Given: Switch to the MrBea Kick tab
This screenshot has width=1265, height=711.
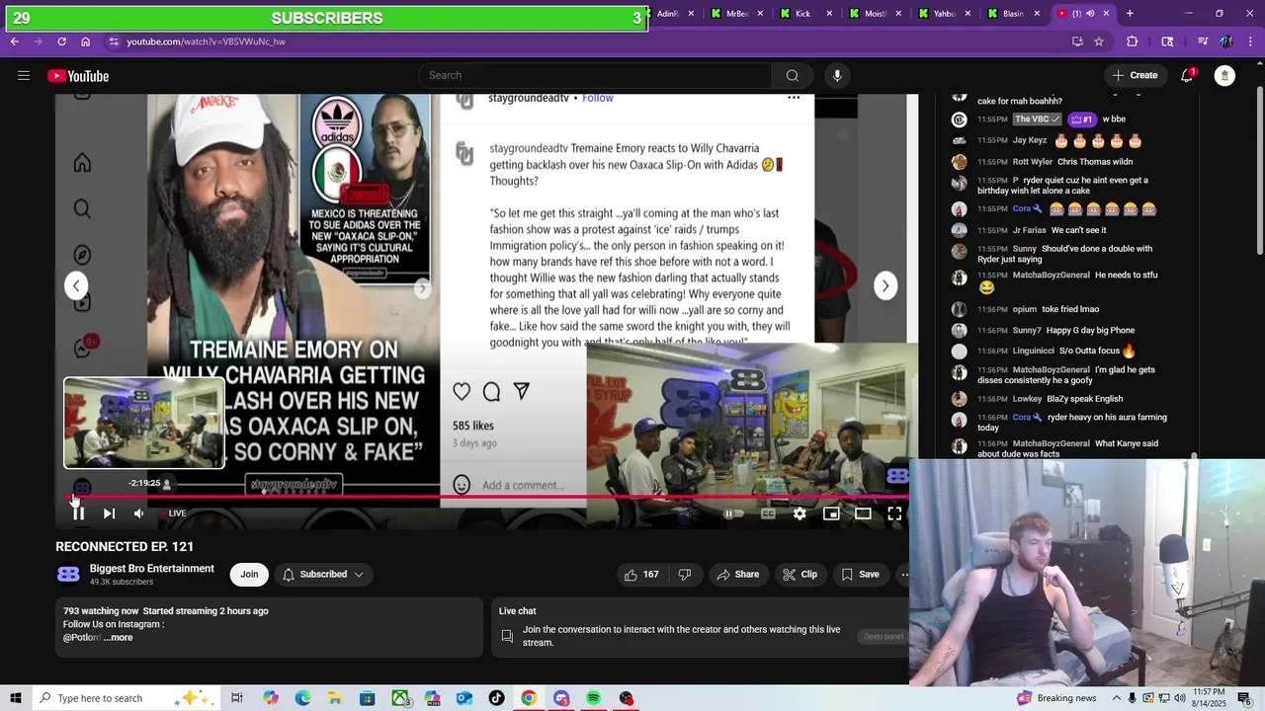Looking at the screenshot, I should (736, 14).
